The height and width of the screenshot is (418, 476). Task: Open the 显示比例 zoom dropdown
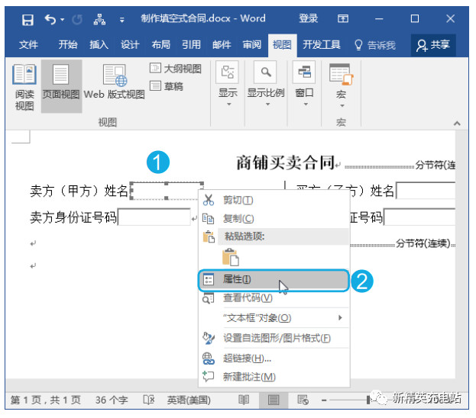(x=266, y=84)
